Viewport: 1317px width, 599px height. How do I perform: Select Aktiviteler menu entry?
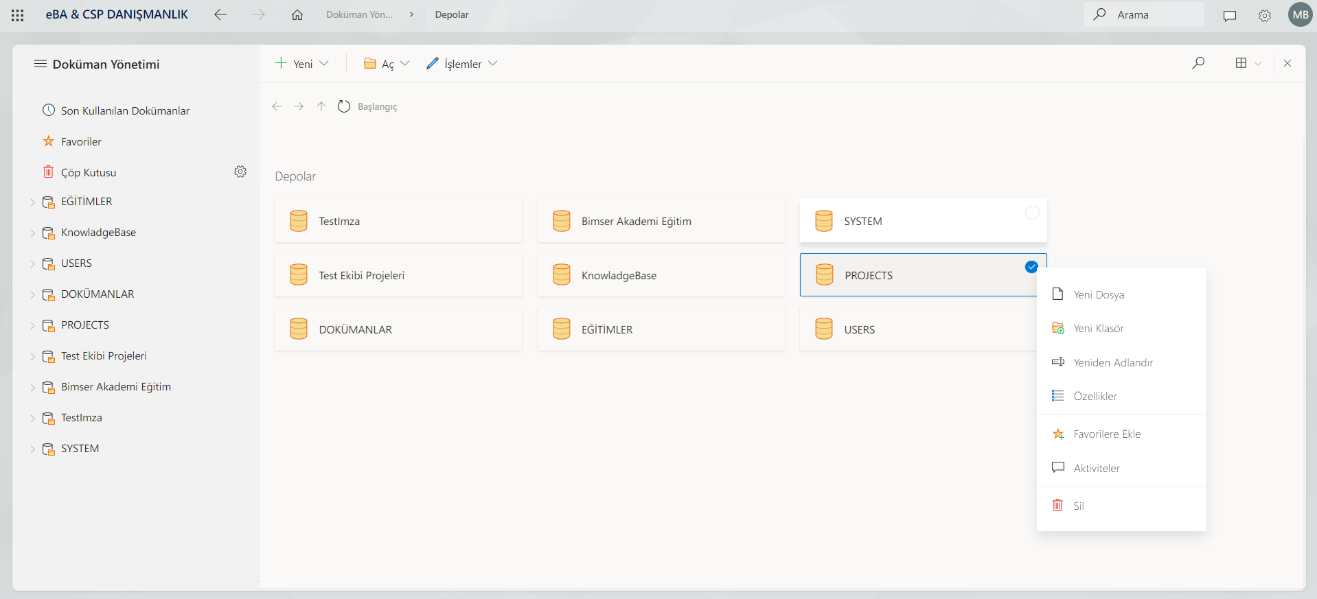click(x=1121, y=468)
